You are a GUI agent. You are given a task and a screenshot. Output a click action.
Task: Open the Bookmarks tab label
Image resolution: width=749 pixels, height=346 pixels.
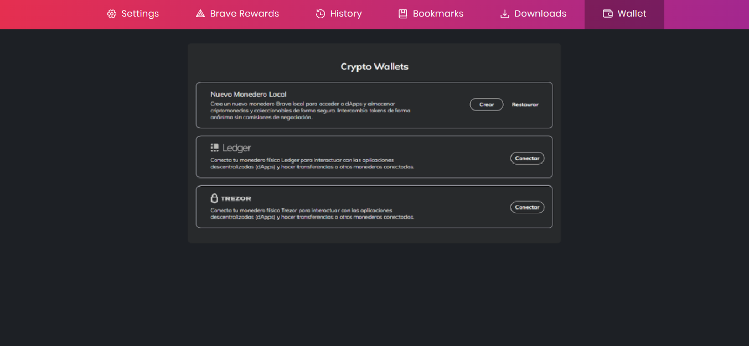(438, 14)
